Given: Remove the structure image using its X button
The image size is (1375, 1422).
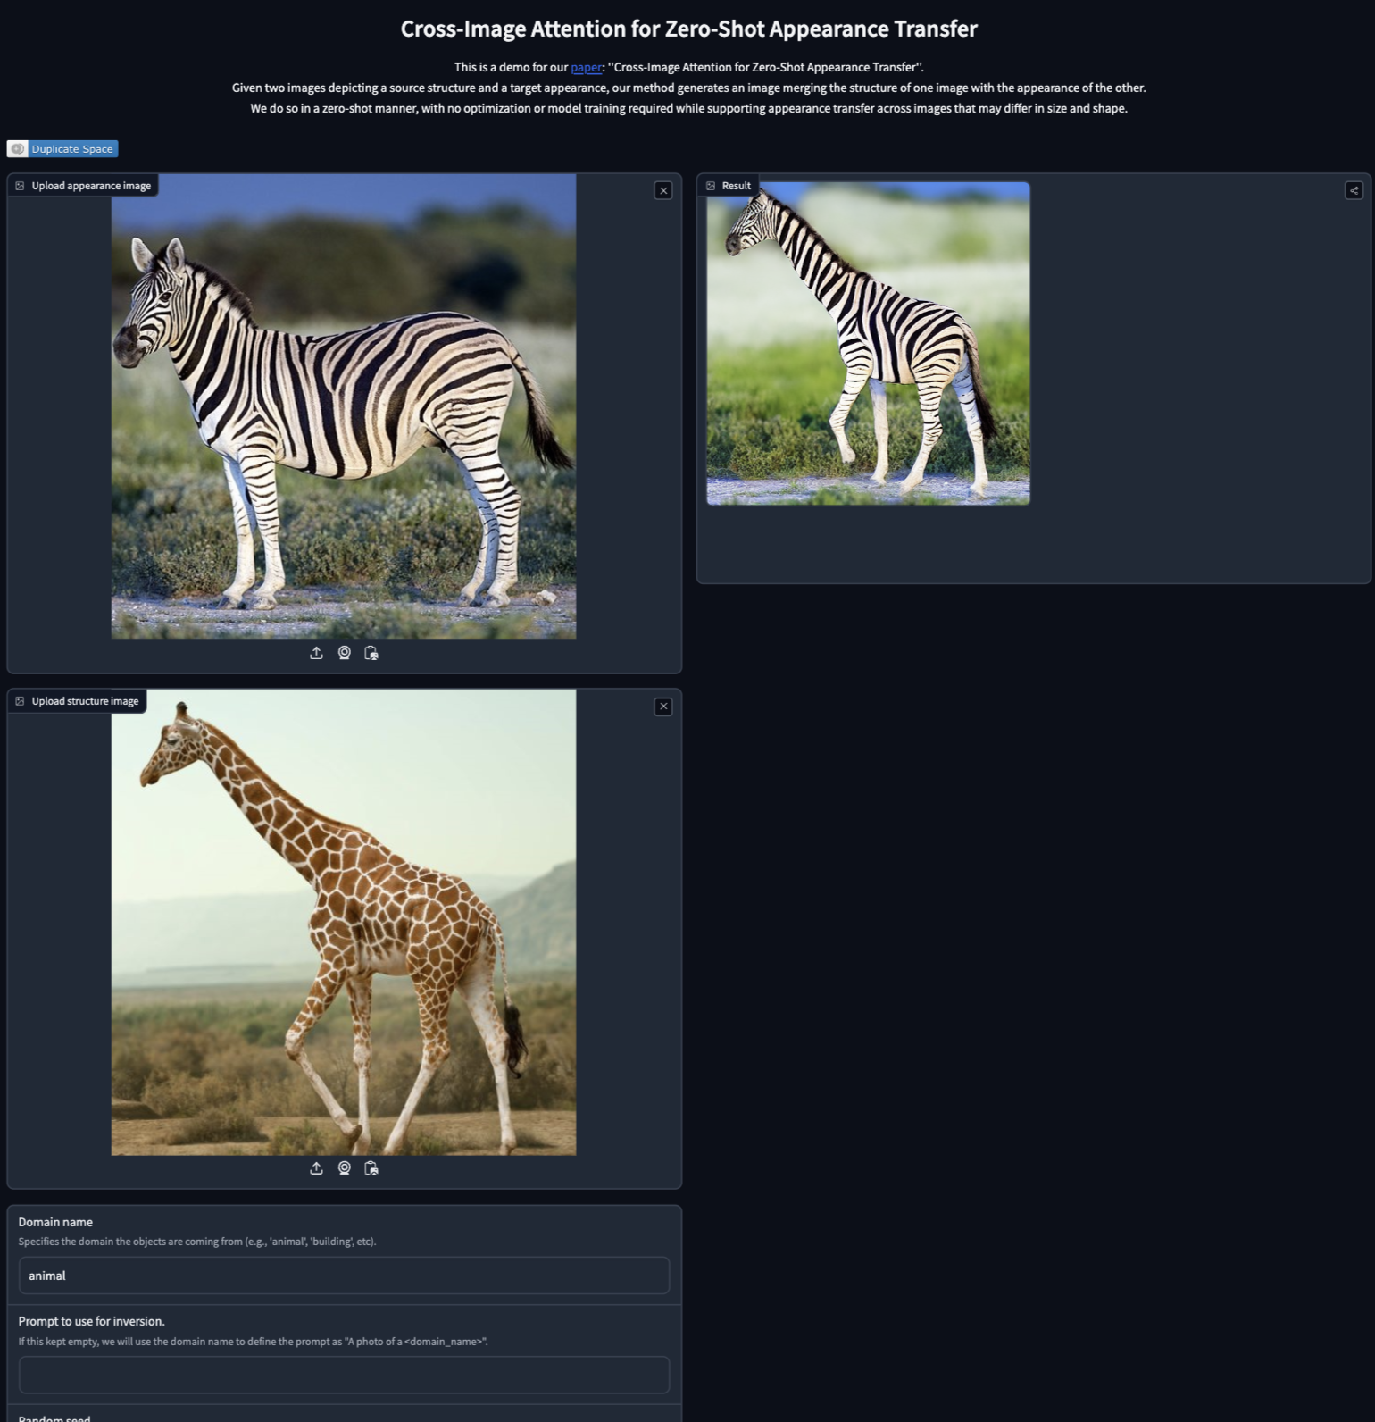Looking at the screenshot, I should [x=663, y=707].
